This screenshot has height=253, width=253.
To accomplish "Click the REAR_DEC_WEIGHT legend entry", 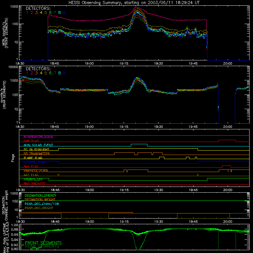I will pos(39,208).
